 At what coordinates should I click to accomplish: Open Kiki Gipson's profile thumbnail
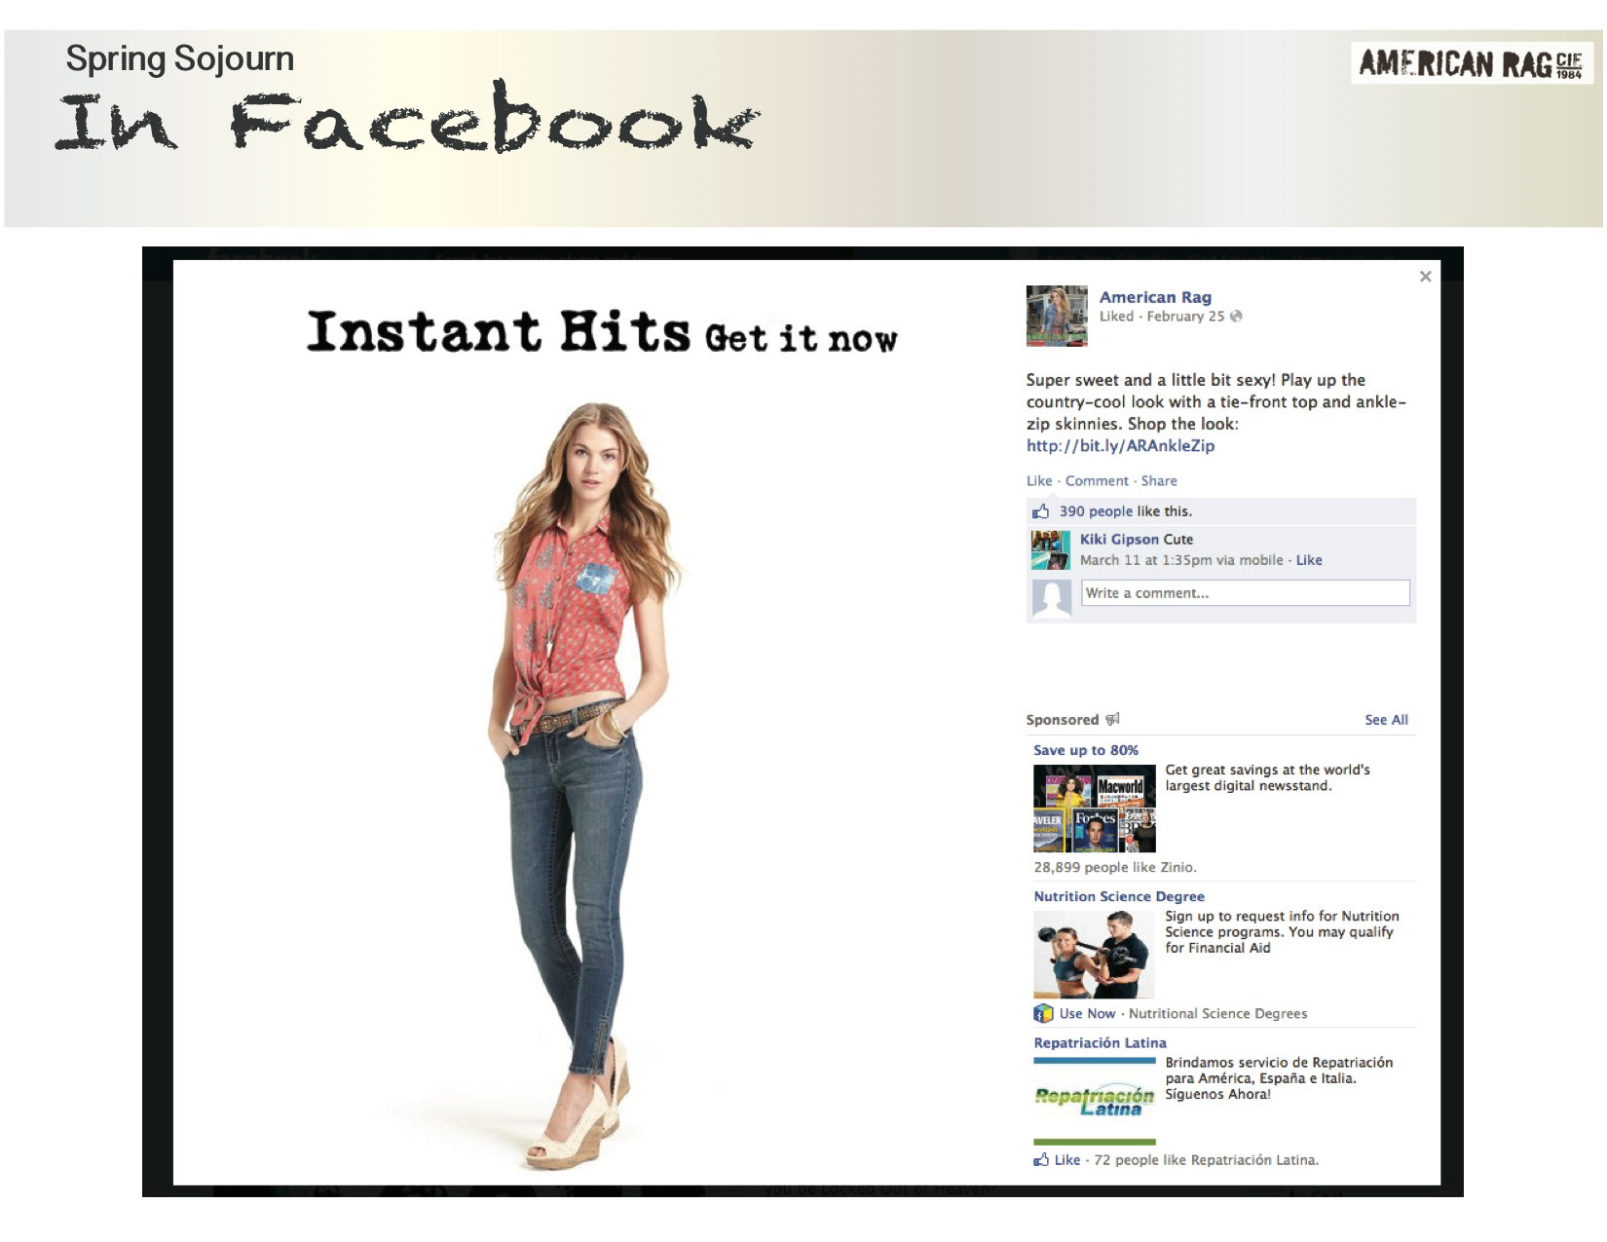(x=1051, y=550)
